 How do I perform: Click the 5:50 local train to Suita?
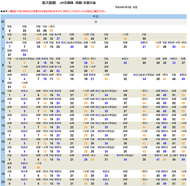coord(45,30)
